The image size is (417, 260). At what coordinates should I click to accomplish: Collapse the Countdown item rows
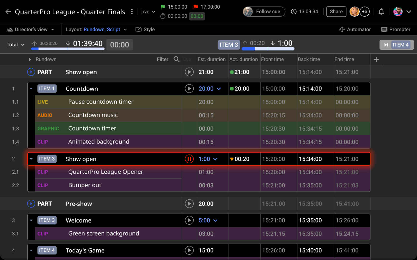pyautogui.click(x=31, y=89)
